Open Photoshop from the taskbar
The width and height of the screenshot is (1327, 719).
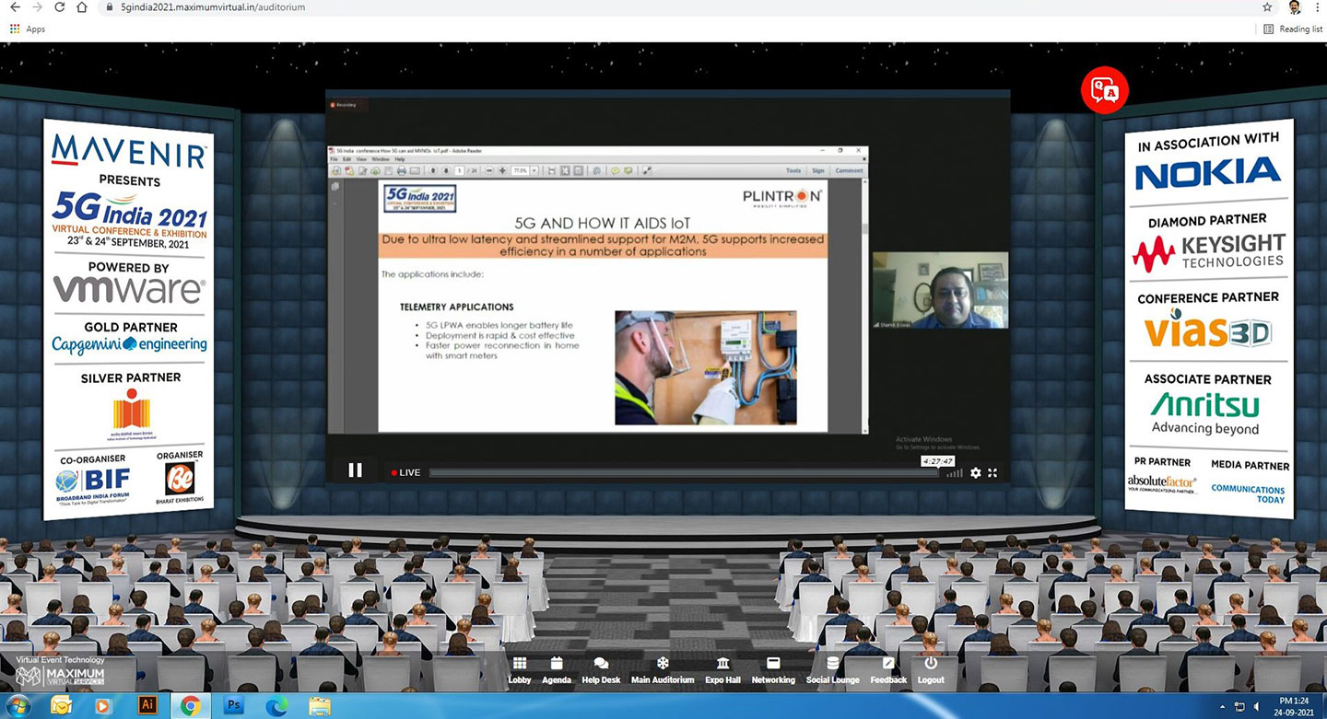(x=233, y=706)
